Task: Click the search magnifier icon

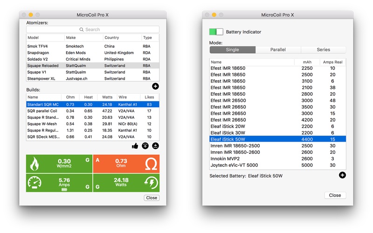Action: coord(81,29)
